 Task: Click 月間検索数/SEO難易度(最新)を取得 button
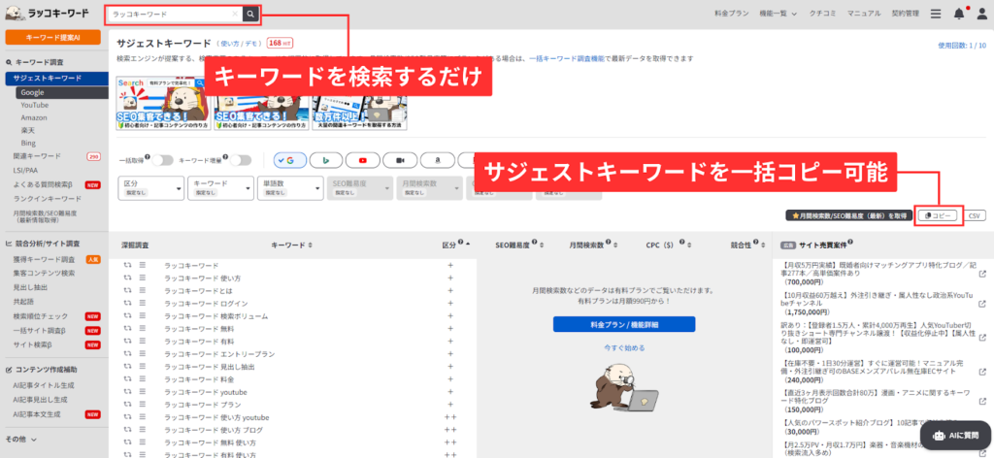[x=848, y=216]
